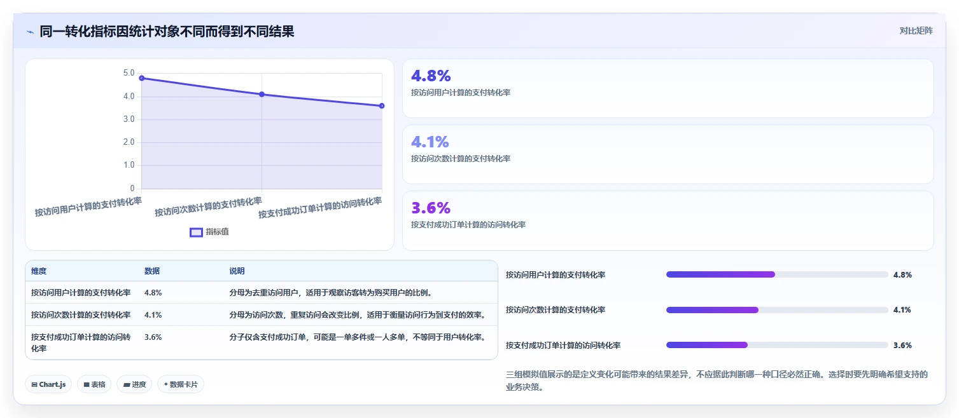Click the 5.0 y-axis label in the chart

pos(129,73)
